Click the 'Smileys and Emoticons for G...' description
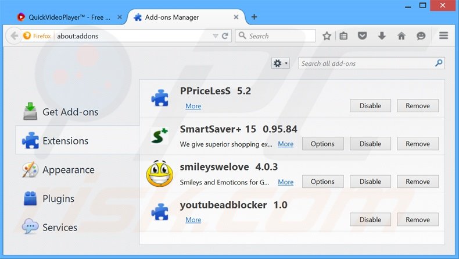This screenshot has width=459, height=259. (224, 182)
